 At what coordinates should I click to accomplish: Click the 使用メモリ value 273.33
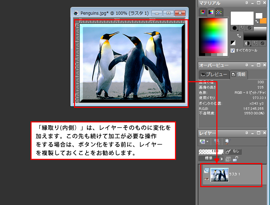[x=258, y=98]
